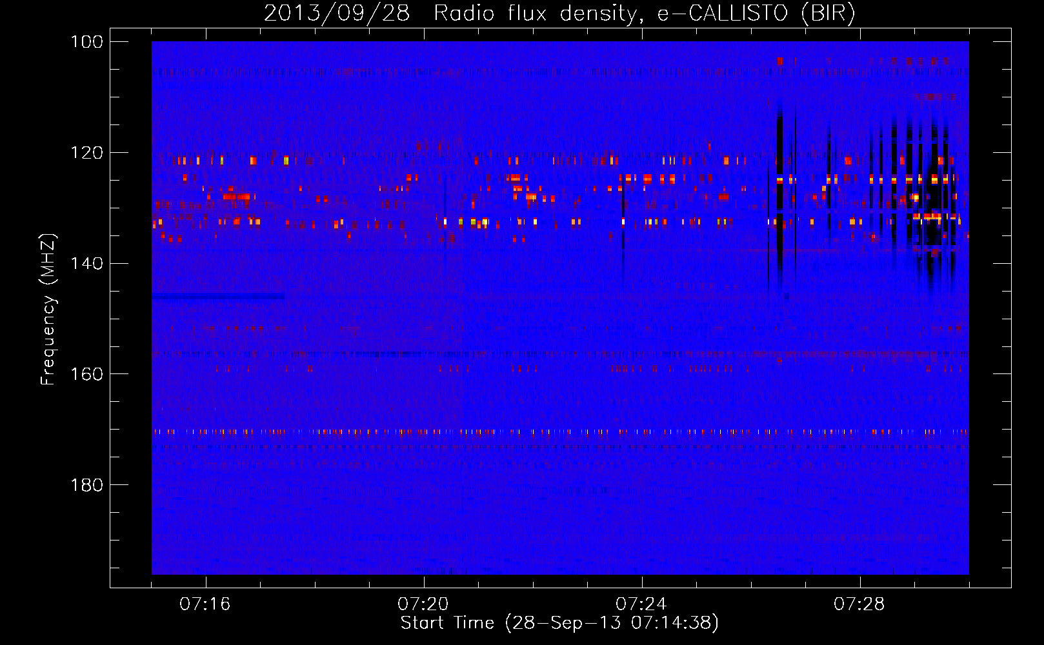Screen dimensions: 1044x645
Task: Select the 'Frequency (MHZ)' y-axis label
Action: click(48, 309)
